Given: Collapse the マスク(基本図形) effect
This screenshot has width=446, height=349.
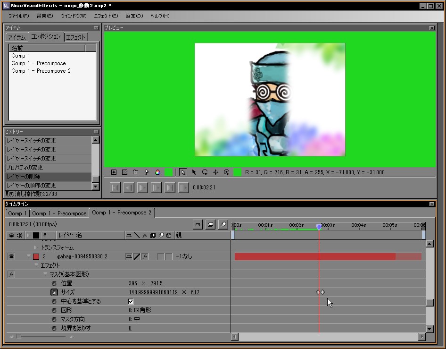Looking at the screenshot, I should [45, 274].
